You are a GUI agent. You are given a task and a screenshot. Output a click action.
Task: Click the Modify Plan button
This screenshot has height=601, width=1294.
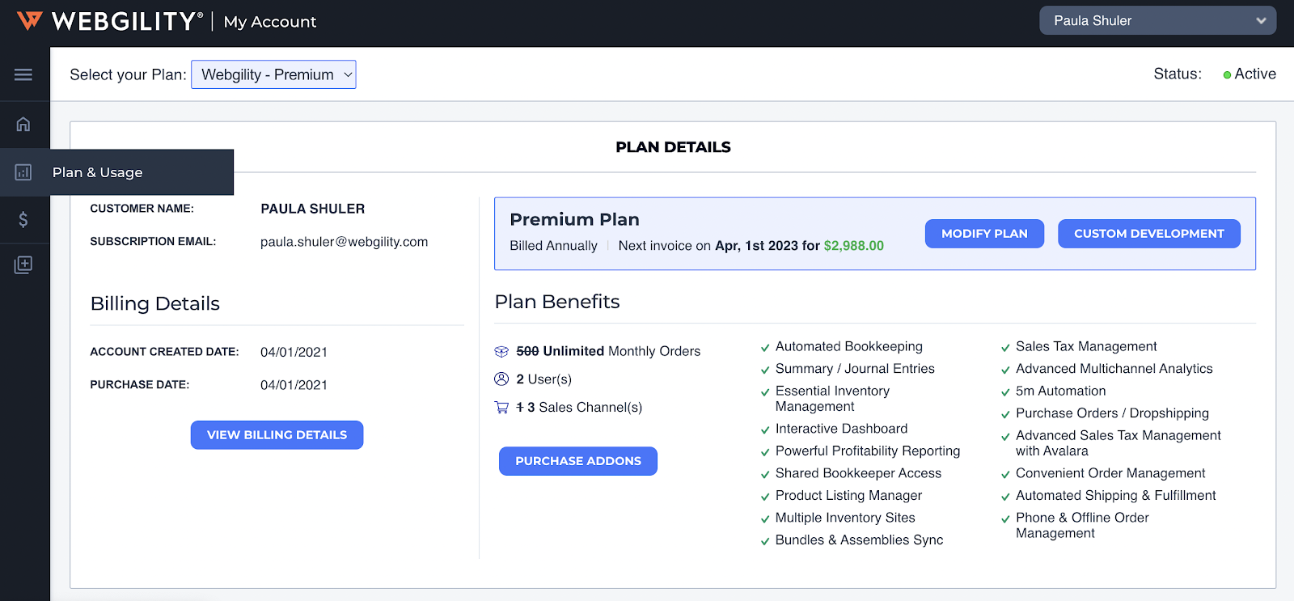click(984, 234)
